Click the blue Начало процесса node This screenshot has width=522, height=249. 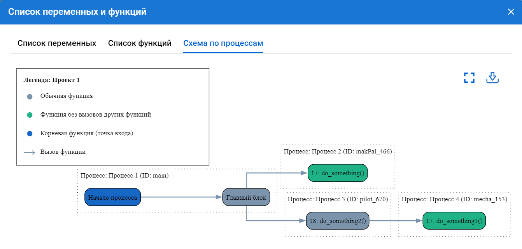pyautogui.click(x=112, y=197)
